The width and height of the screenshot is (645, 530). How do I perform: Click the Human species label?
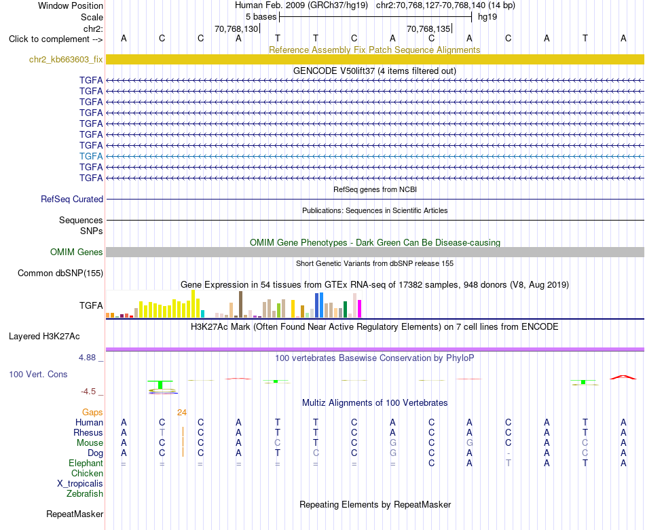click(89, 423)
